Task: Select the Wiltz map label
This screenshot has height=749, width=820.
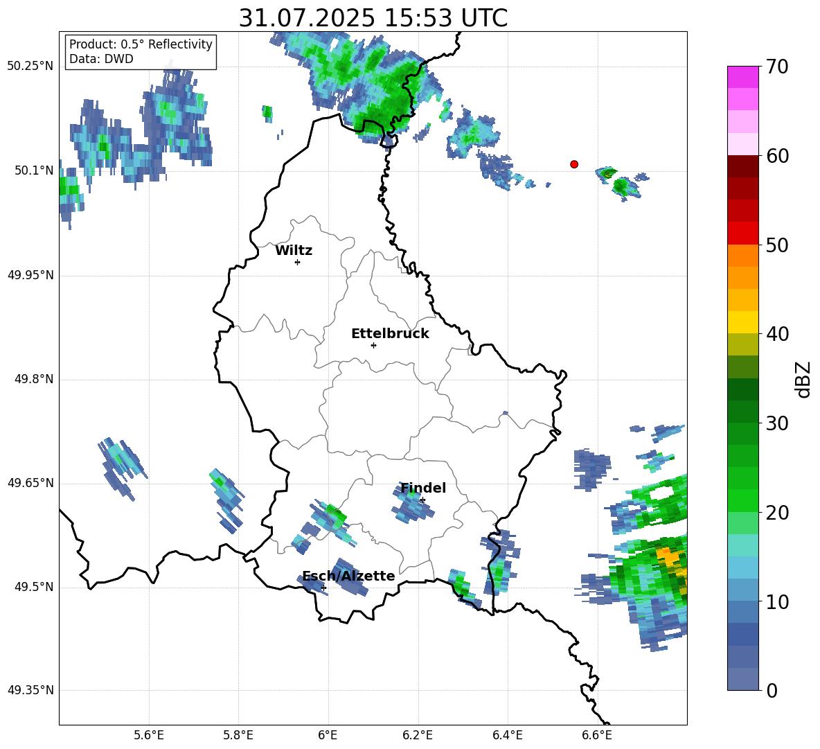Action: pos(294,251)
